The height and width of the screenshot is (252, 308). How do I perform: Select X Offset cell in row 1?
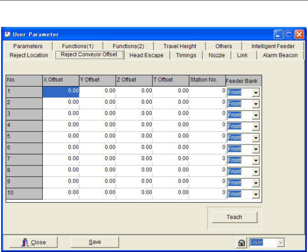click(x=61, y=91)
